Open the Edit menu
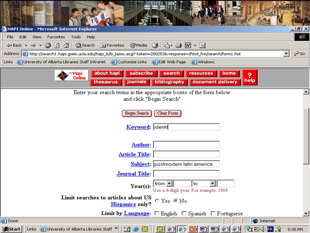This screenshot has width=310, height=233. click(23, 37)
